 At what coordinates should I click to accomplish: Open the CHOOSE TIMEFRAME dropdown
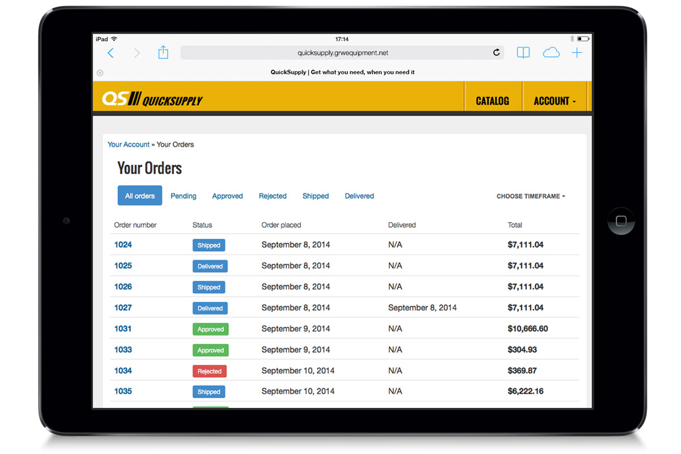(530, 196)
